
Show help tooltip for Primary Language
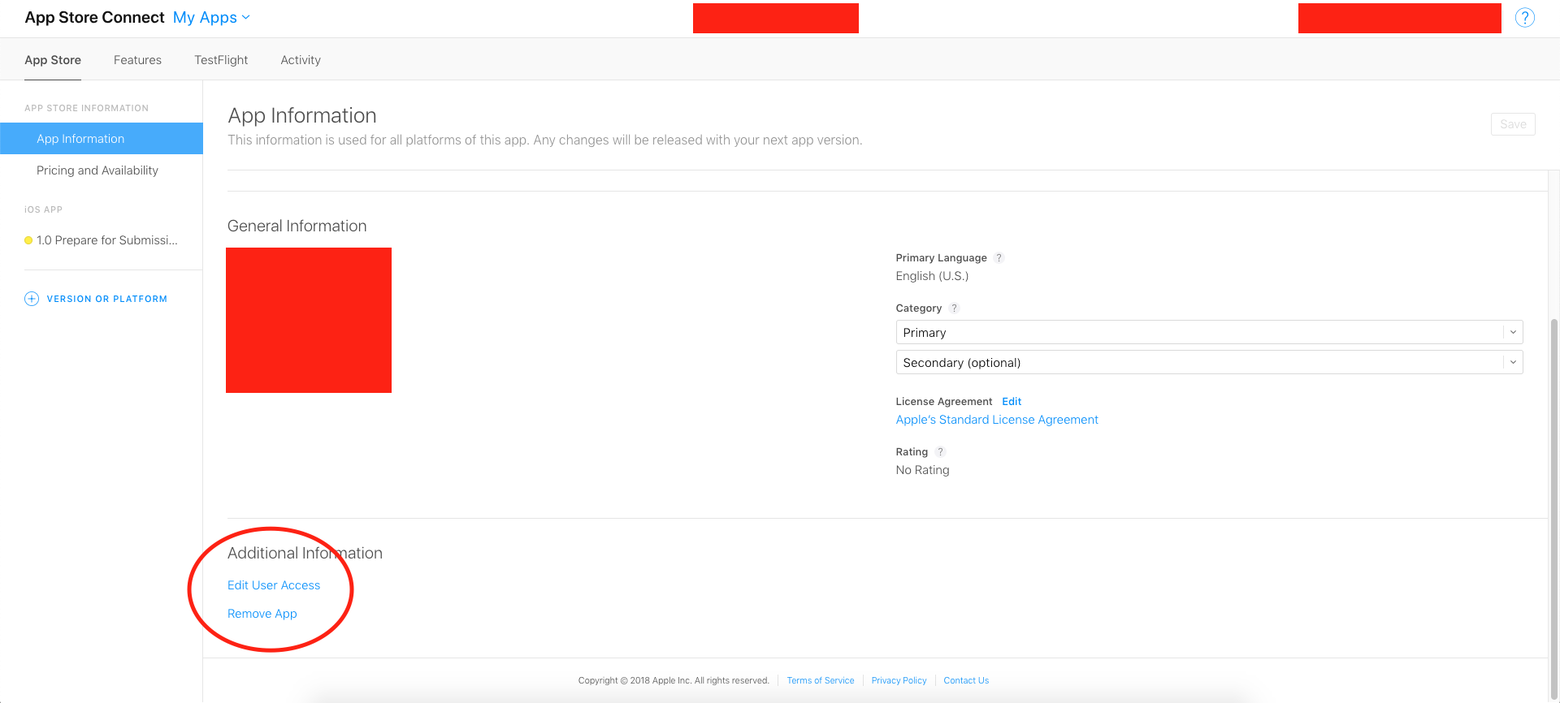pos(999,258)
